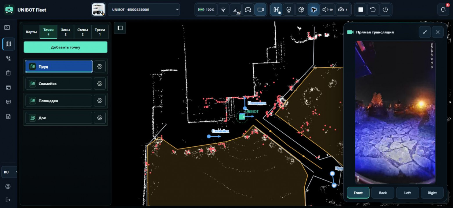Viewport: 453px width, 208px height.
Task: Collapse the points side panel
Action: (x=120, y=28)
